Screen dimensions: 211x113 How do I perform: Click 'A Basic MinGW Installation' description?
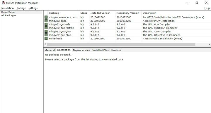[x=159, y=21]
